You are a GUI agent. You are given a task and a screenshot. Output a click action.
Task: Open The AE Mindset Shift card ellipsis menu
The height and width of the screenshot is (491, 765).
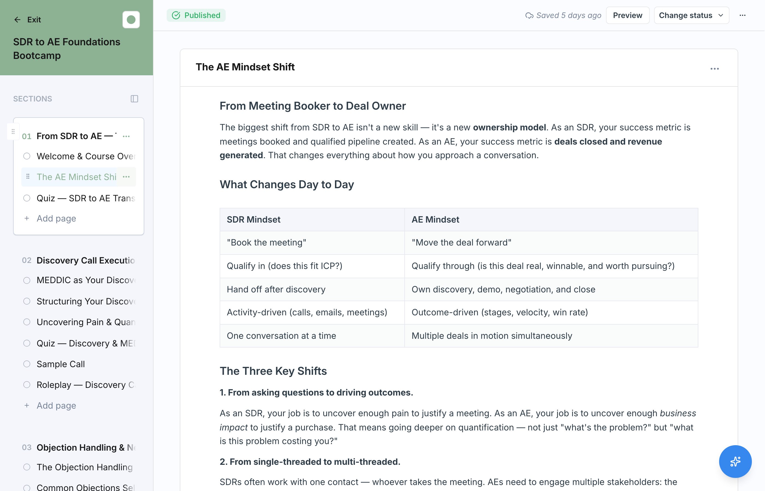(714, 69)
